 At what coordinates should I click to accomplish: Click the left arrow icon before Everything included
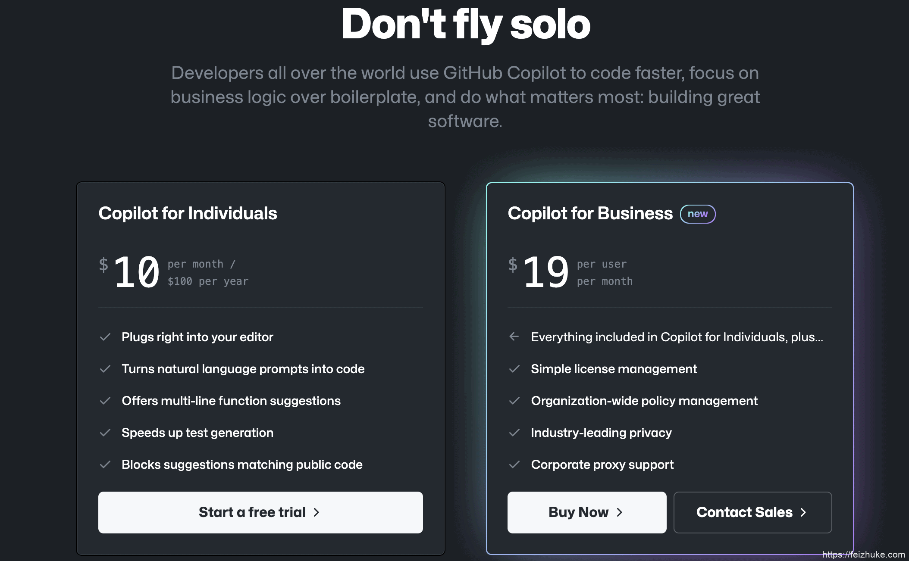coord(514,337)
